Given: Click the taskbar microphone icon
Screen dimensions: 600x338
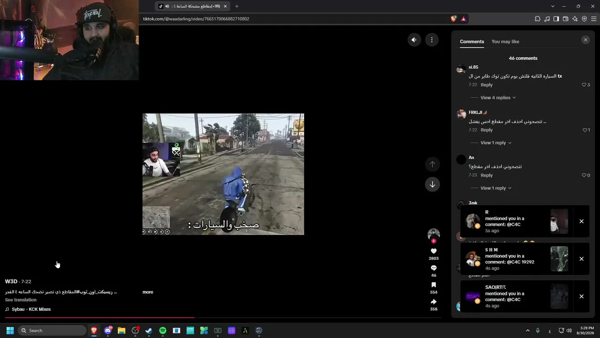Looking at the screenshot, I should pyautogui.click(x=538, y=330).
